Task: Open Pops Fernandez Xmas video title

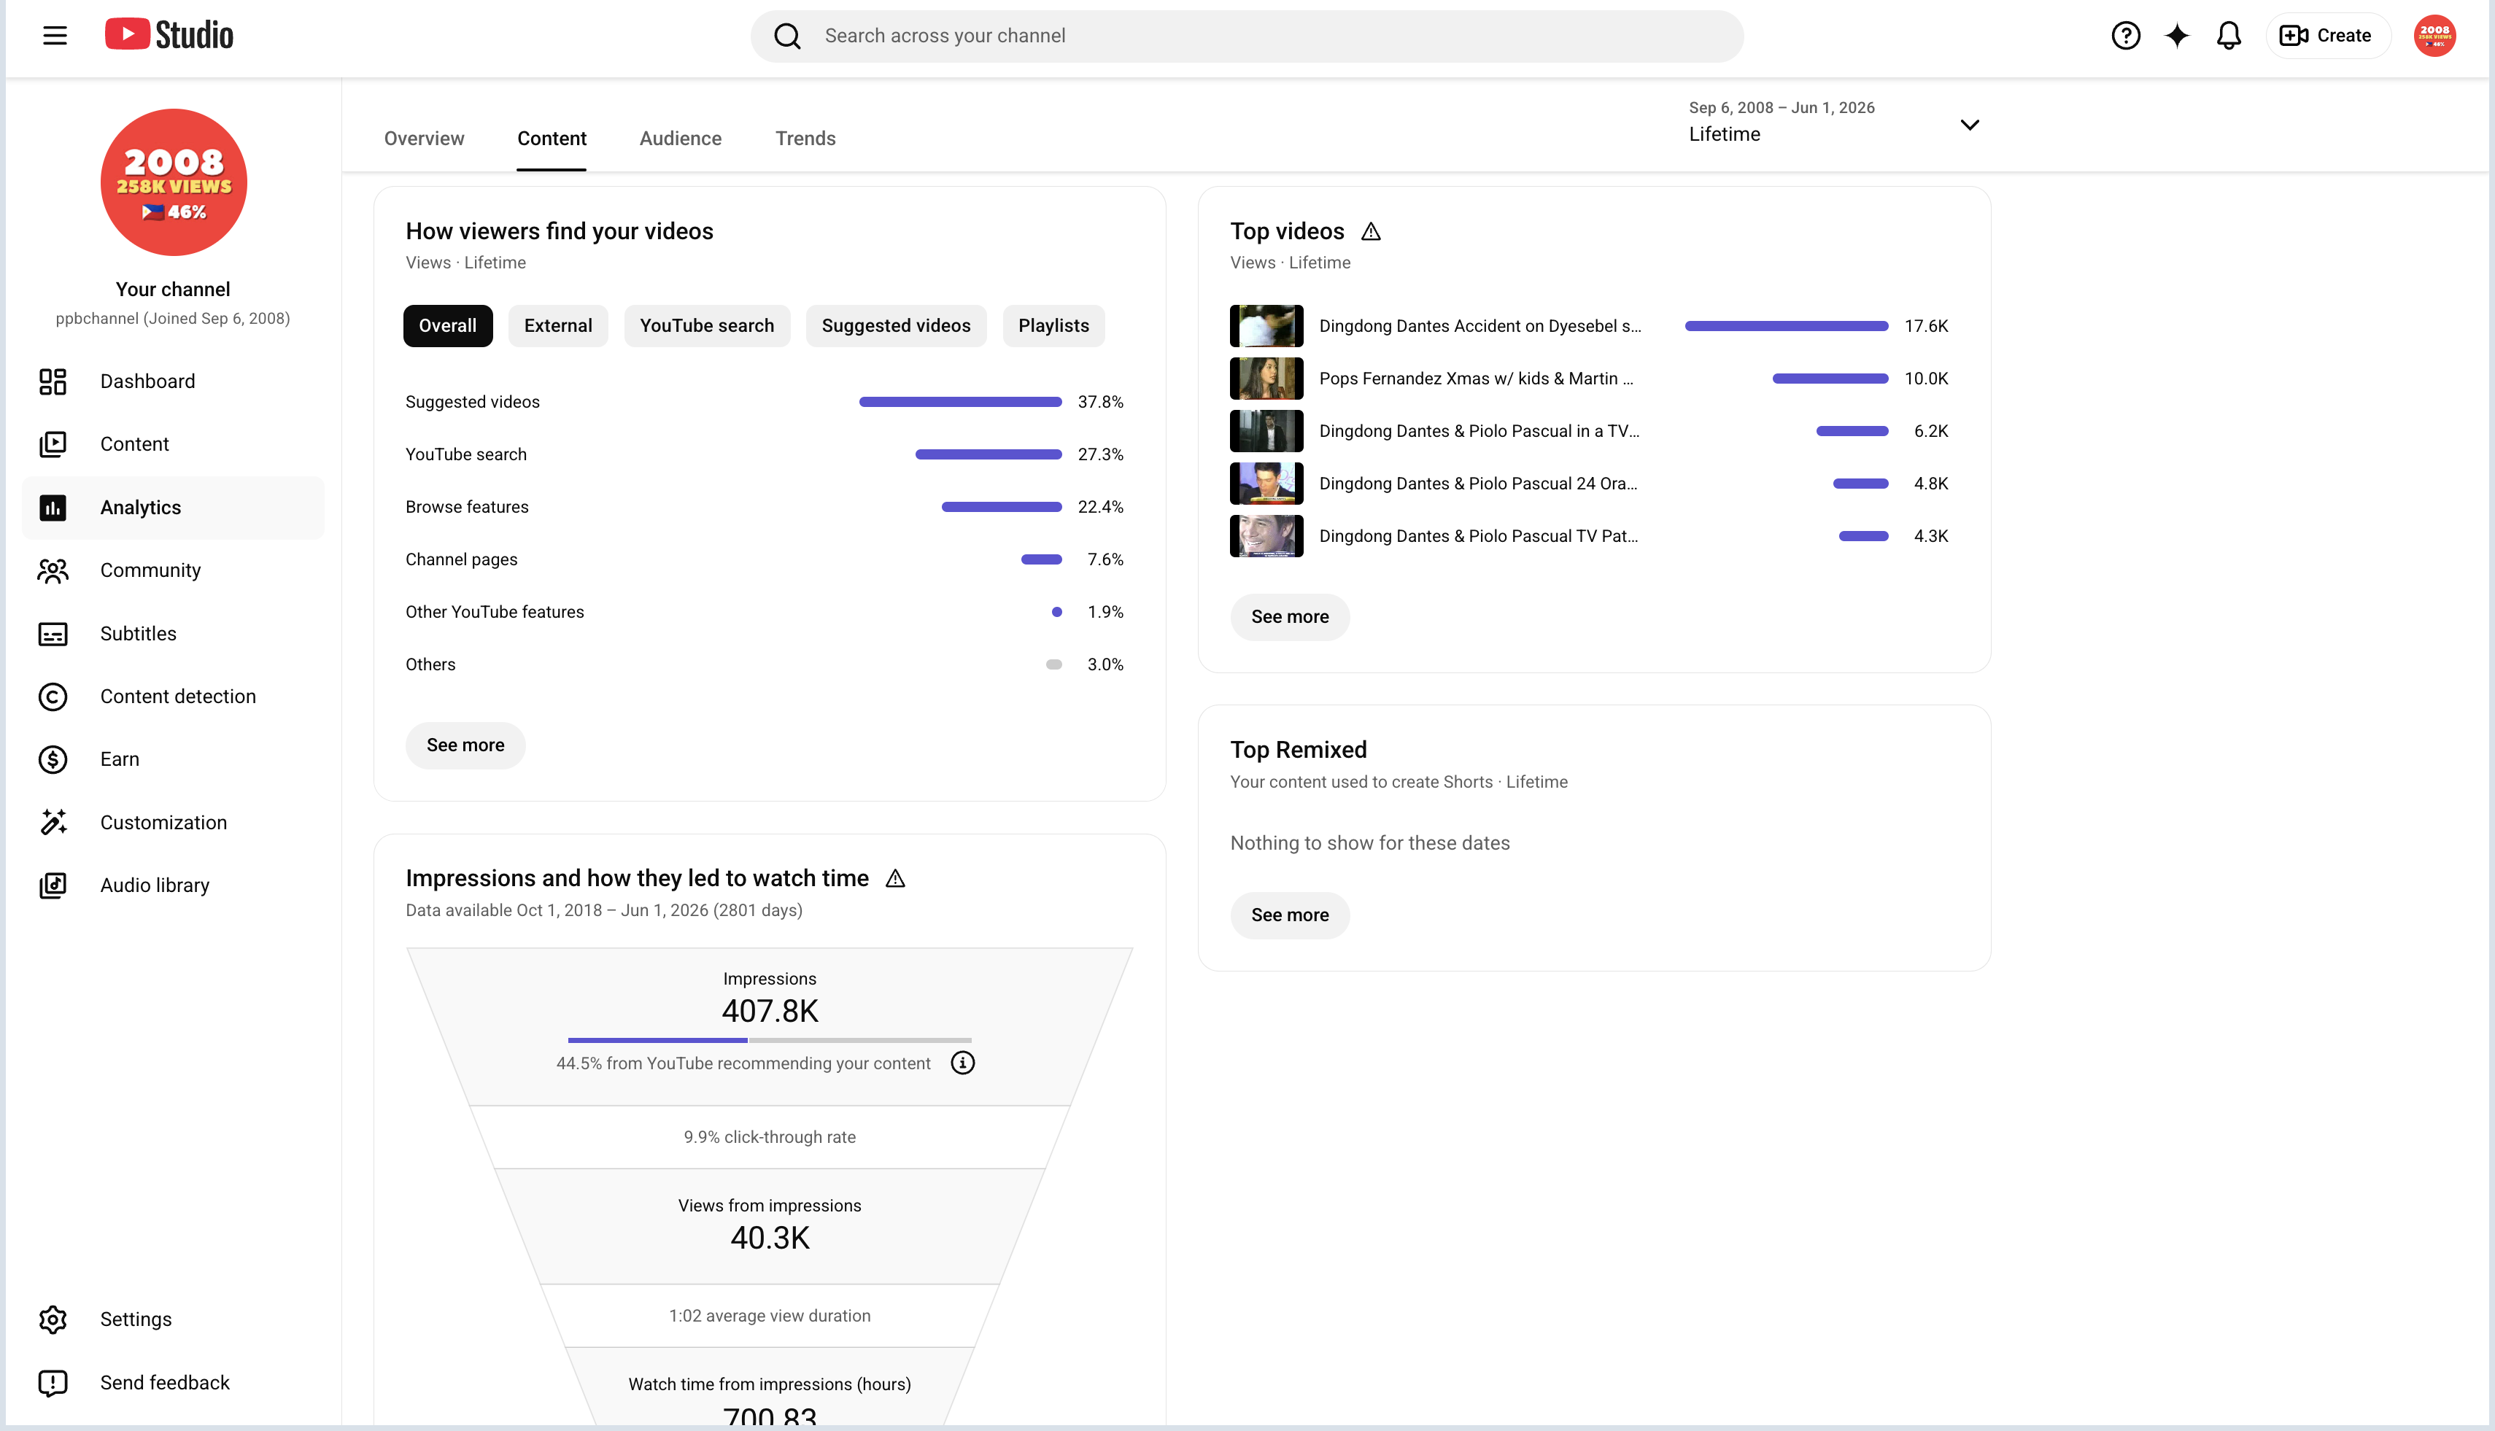Action: pyautogui.click(x=1476, y=379)
